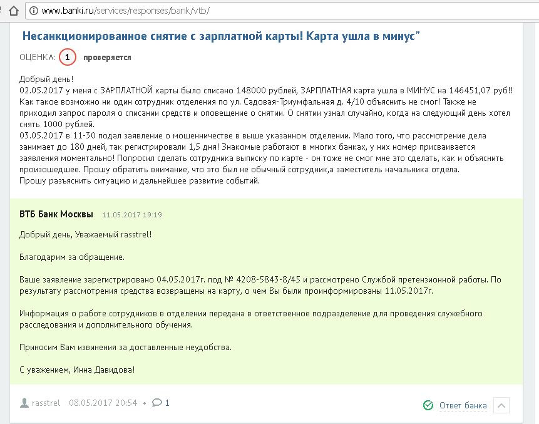The width and height of the screenshot is (539, 424).
Task: Click bank reply timestamp 11.05.2017 19:19
Action: pyautogui.click(x=132, y=215)
